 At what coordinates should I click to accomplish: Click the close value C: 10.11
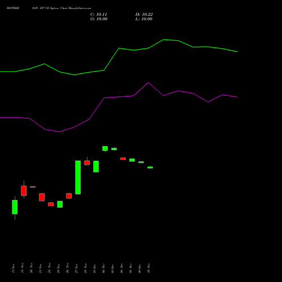99,15
